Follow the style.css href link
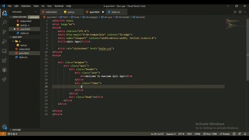This screenshot has height=140, width=249. [105, 48]
